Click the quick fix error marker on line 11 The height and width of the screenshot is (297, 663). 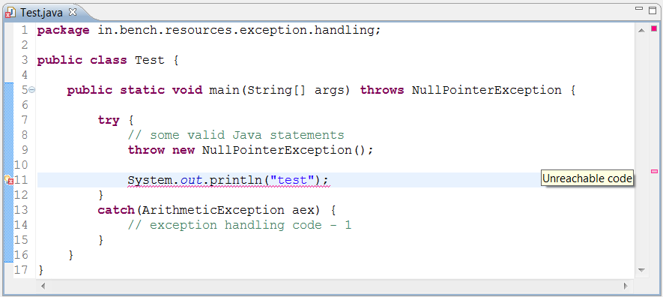(x=9, y=180)
